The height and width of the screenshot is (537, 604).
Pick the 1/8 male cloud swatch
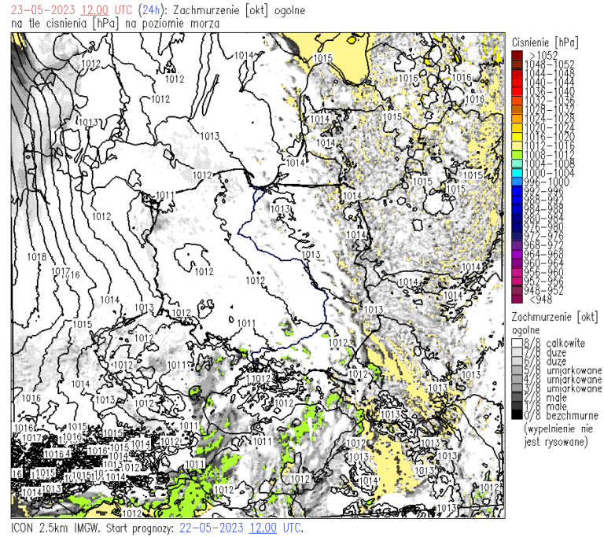[517, 406]
